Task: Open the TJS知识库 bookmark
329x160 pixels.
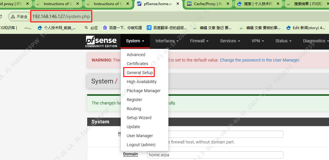Action: tap(8, 28)
